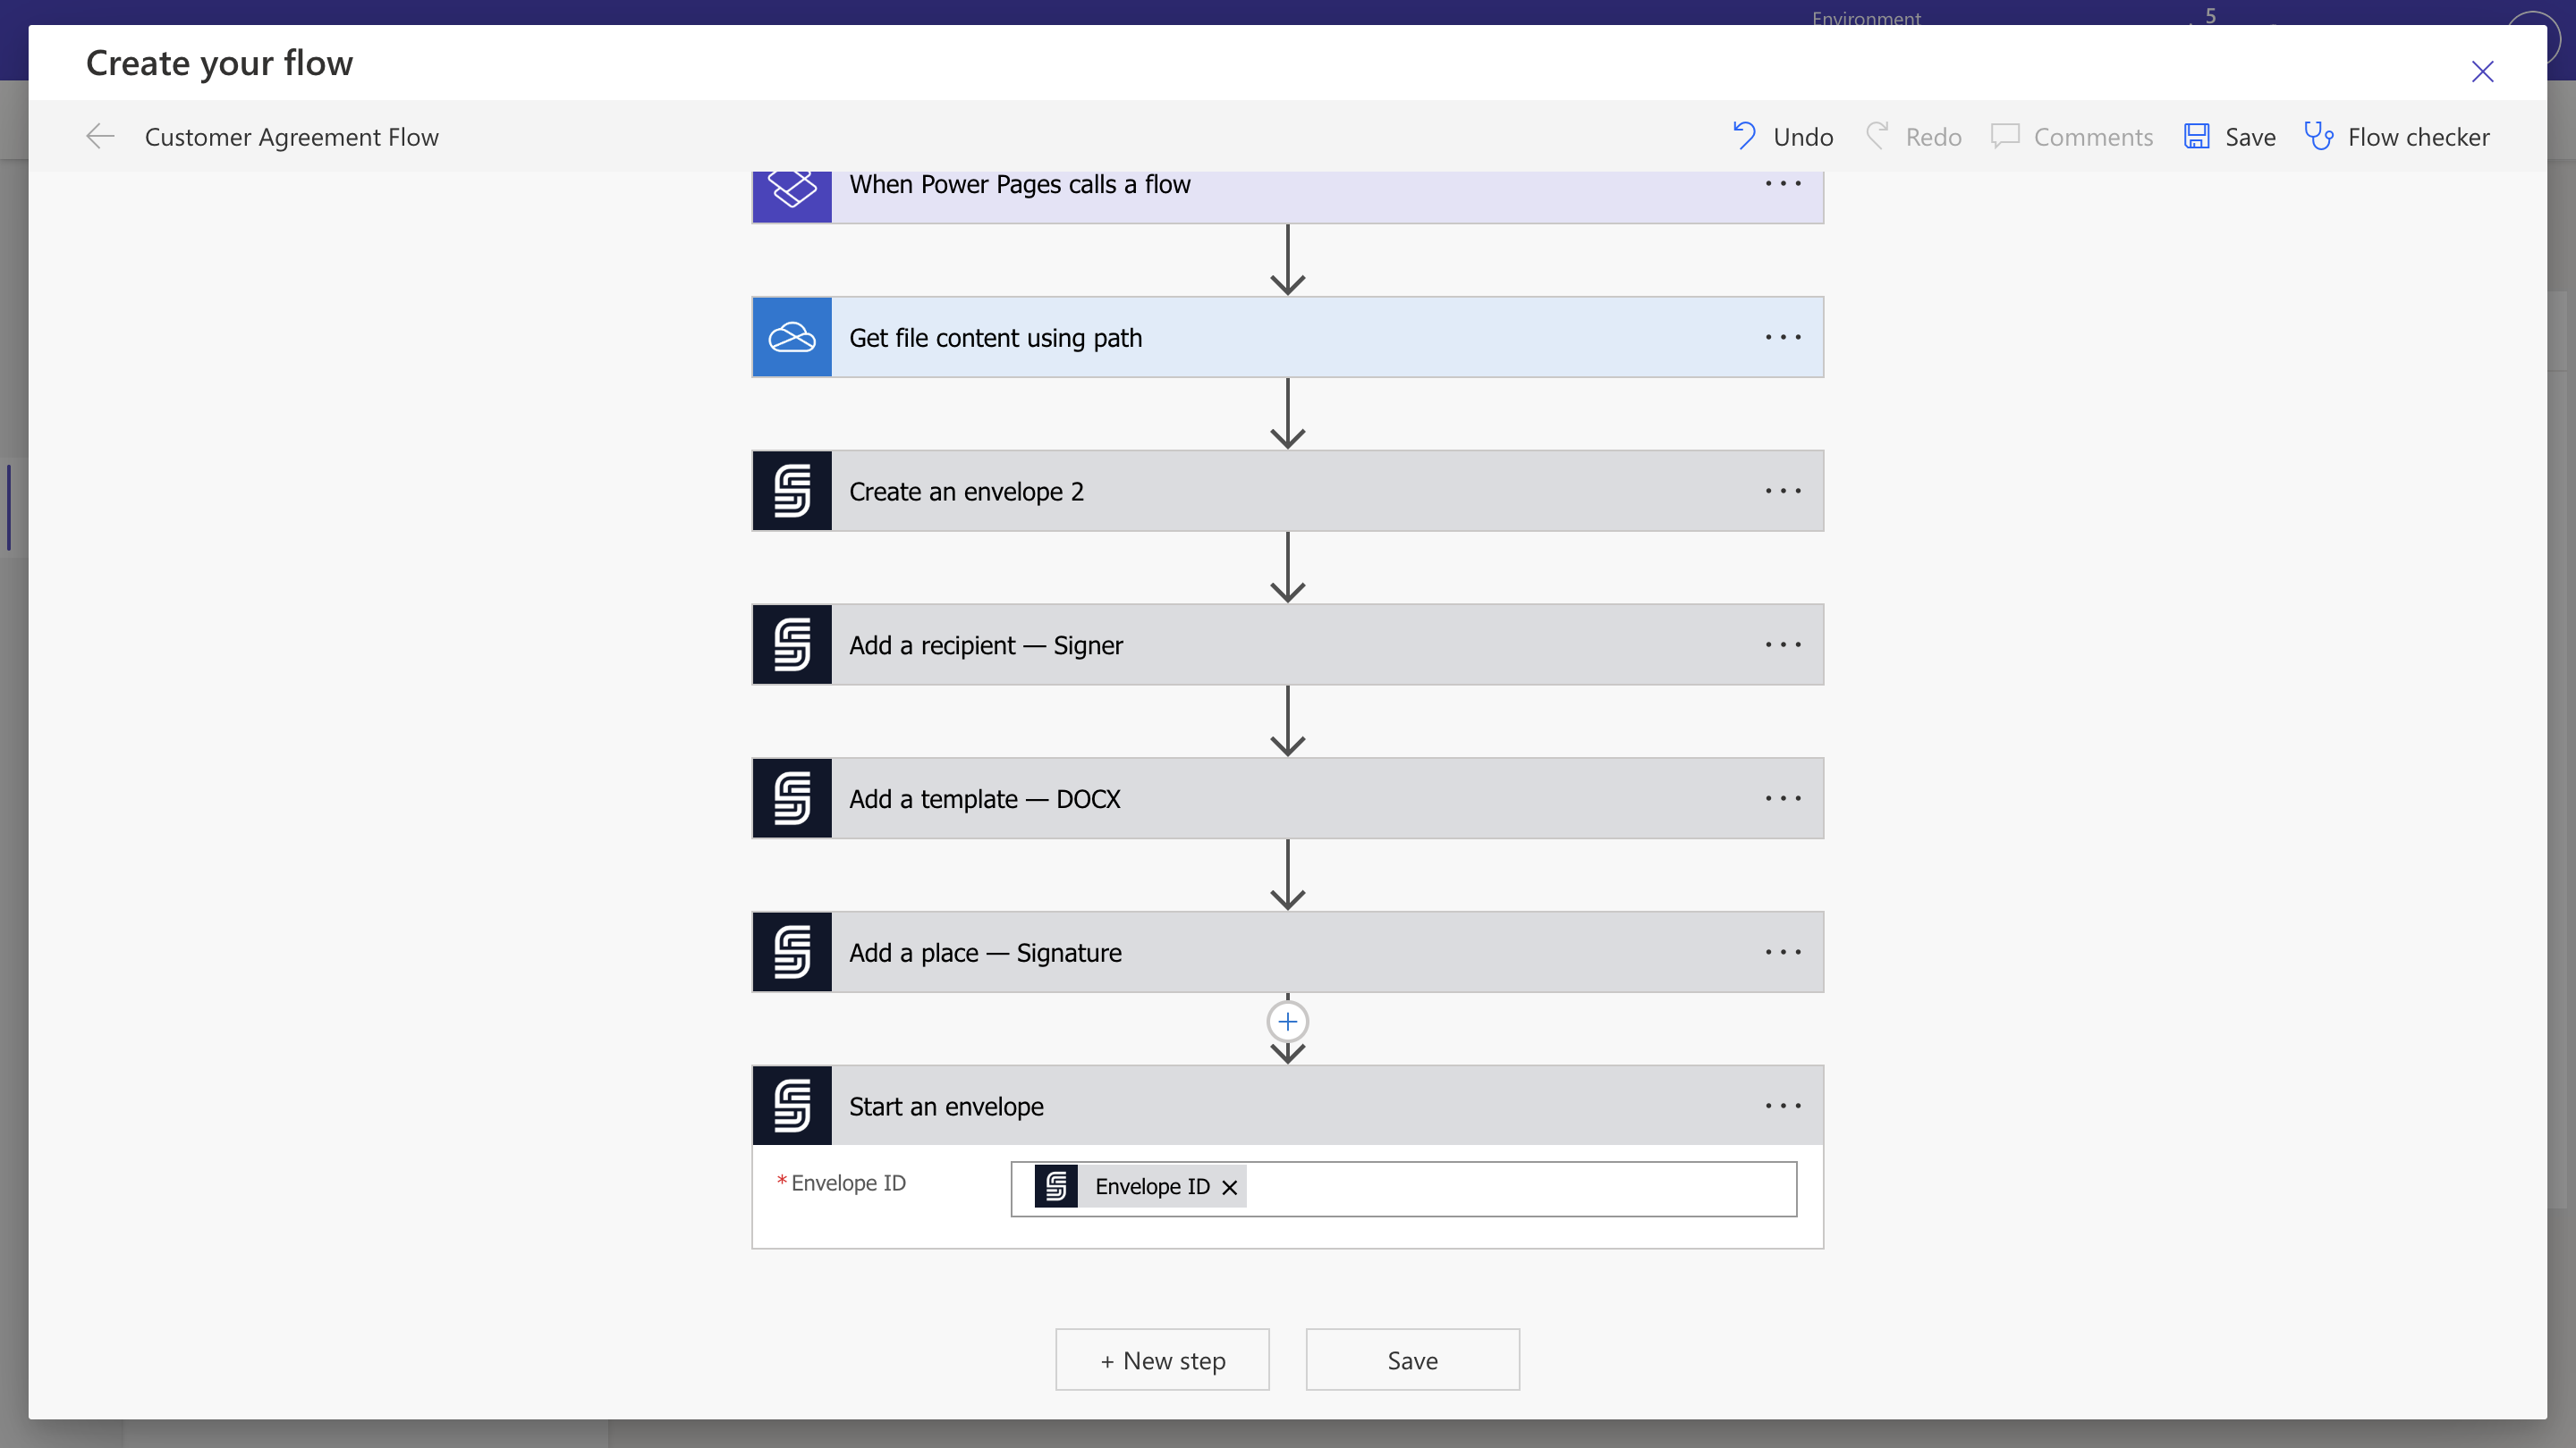Viewport: 2576px width, 1448px height.
Task: Click inside the Envelope ID input field
Action: [1520, 1189]
